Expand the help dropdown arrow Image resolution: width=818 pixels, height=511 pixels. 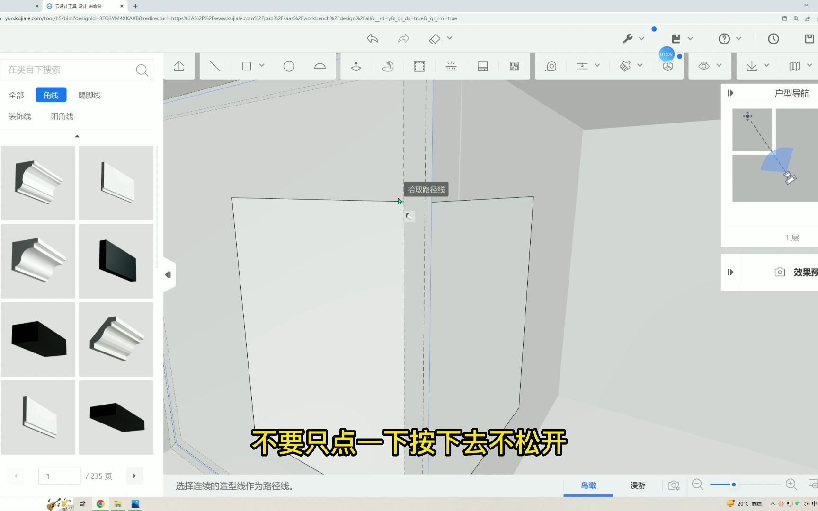pyautogui.click(x=738, y=39)
